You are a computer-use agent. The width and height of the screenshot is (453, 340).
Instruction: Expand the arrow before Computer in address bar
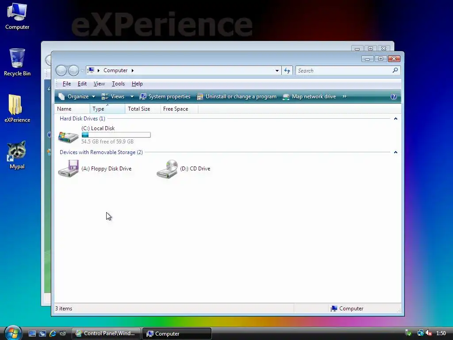[99, 70]
